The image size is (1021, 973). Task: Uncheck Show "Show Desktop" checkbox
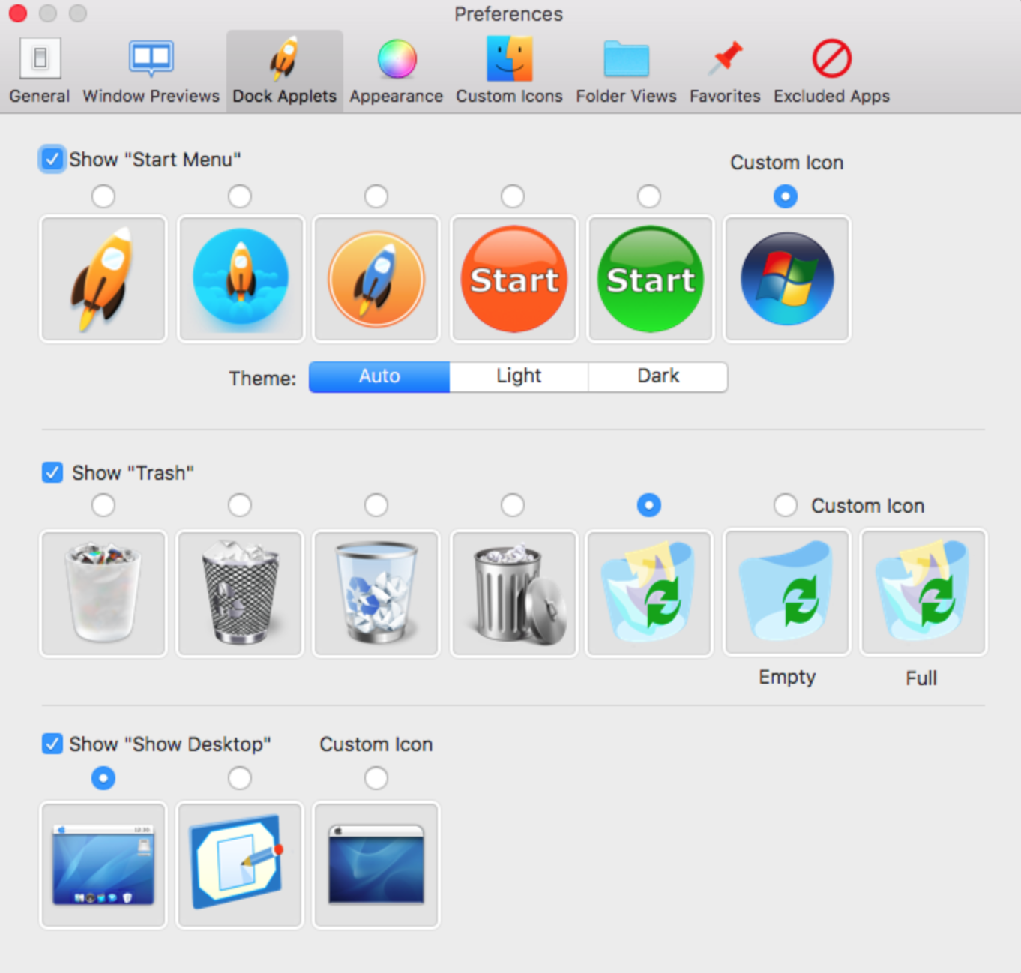tap(52, 744)
